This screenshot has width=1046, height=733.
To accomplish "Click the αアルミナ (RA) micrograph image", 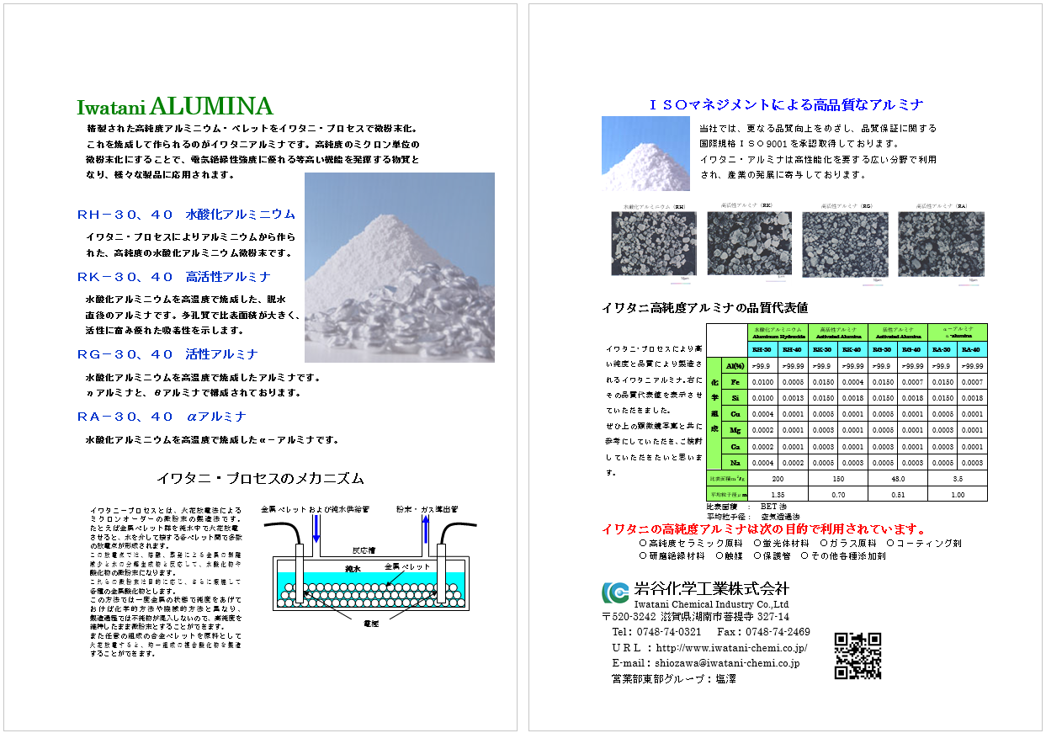I will [x=941, y=244].
